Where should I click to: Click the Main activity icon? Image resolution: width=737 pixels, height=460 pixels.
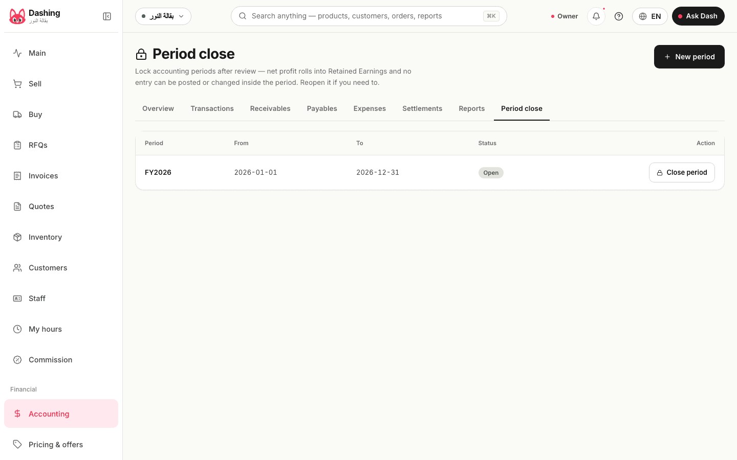tap(17, 53)
